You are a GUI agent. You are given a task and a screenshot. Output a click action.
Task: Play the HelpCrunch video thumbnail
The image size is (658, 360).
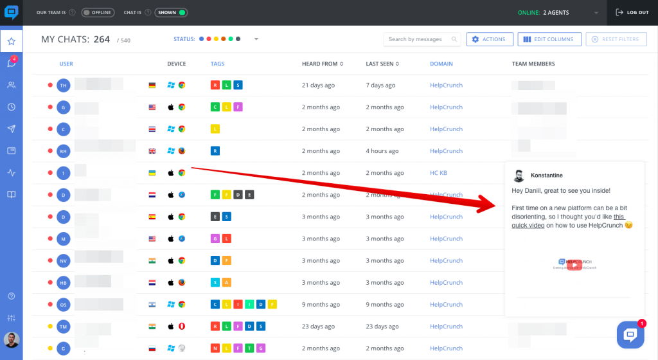pos(574,264)
